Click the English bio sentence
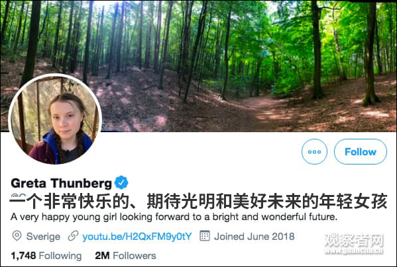Screen dimensions: 397x267 point(174,217)
